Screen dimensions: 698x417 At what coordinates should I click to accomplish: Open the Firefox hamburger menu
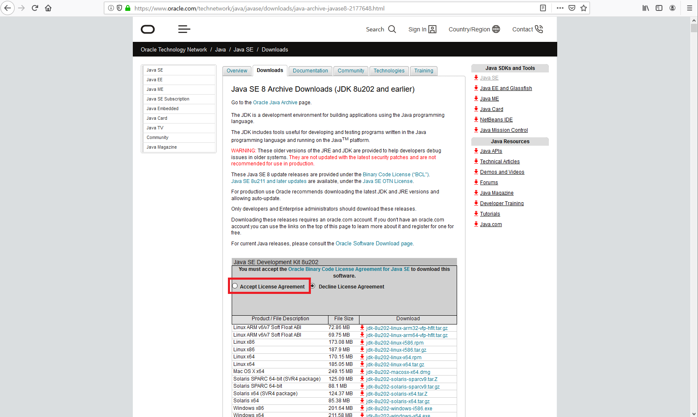tap(690, 8)
